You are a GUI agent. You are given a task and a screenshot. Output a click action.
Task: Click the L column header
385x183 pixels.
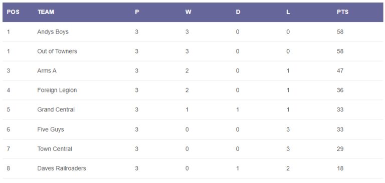[x=288, y=12]
